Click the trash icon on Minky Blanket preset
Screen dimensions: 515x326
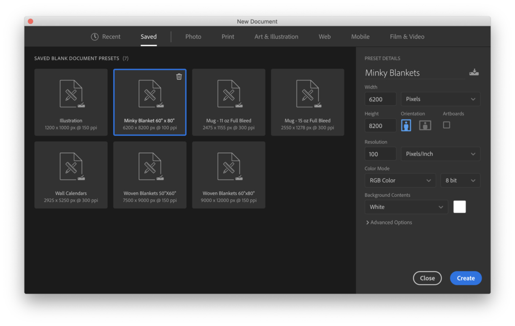coord(179,76)
